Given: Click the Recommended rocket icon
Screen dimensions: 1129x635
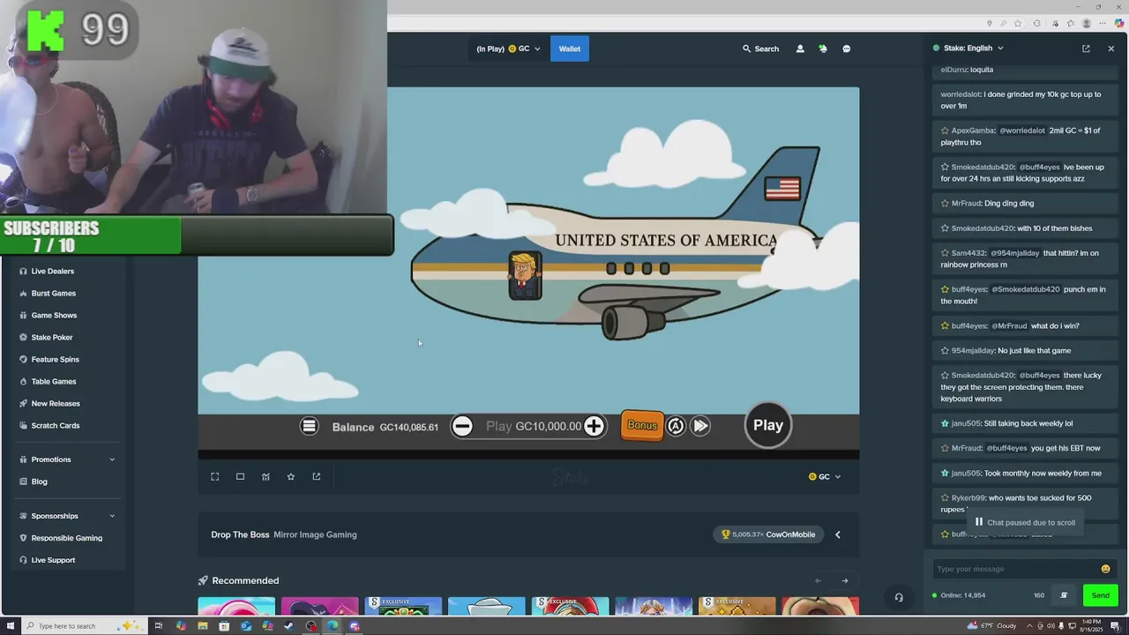Looking at the screenshot, I should (x=203, y=580).
